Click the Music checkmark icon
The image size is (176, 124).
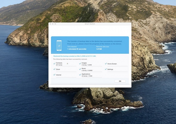coord(80,69)
